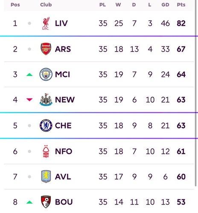The image size is (198, 213).
Task: Select the Newcastle United badge
Action: coord(46,100)
